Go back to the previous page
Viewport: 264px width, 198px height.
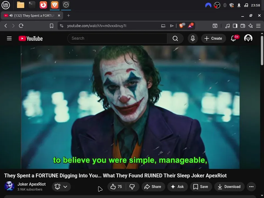(6, 26)
